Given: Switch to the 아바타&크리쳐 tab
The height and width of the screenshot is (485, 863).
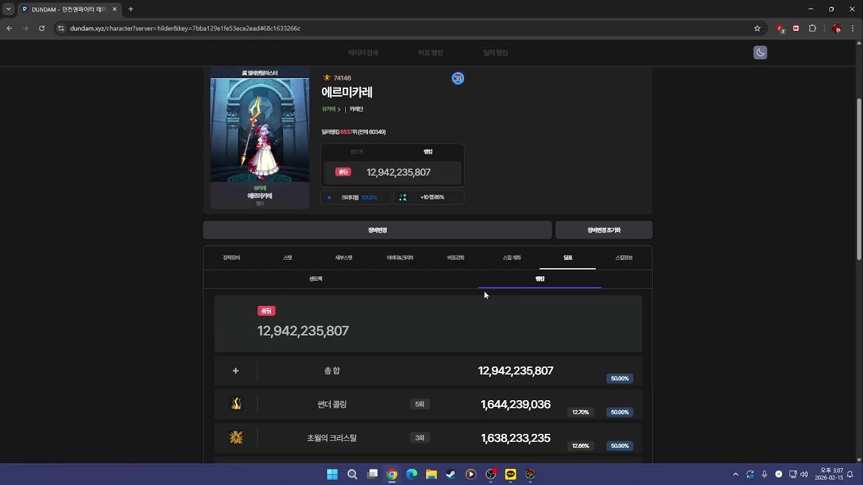Looking at the screenshot, I should click(400, 258).
